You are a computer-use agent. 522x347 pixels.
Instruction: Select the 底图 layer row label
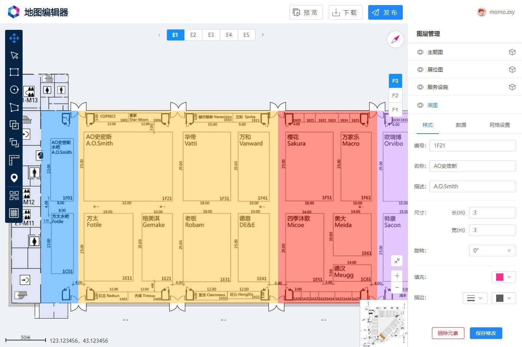432,105
